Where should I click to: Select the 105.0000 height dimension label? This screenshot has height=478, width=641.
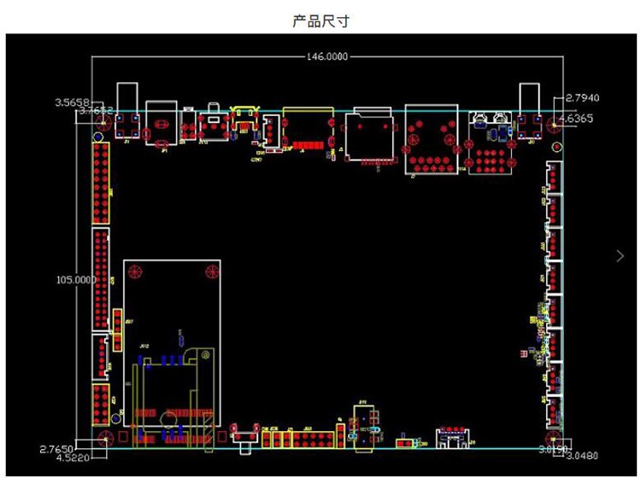pos(74,279)
